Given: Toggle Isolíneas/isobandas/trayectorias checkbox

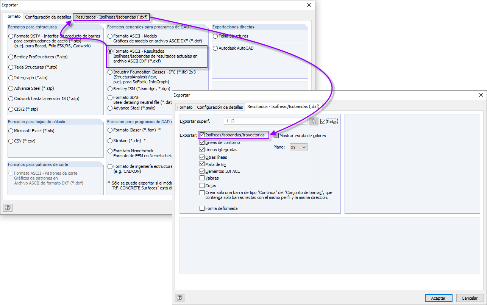Looking at the screenshot, I should [x=202, y=135].
